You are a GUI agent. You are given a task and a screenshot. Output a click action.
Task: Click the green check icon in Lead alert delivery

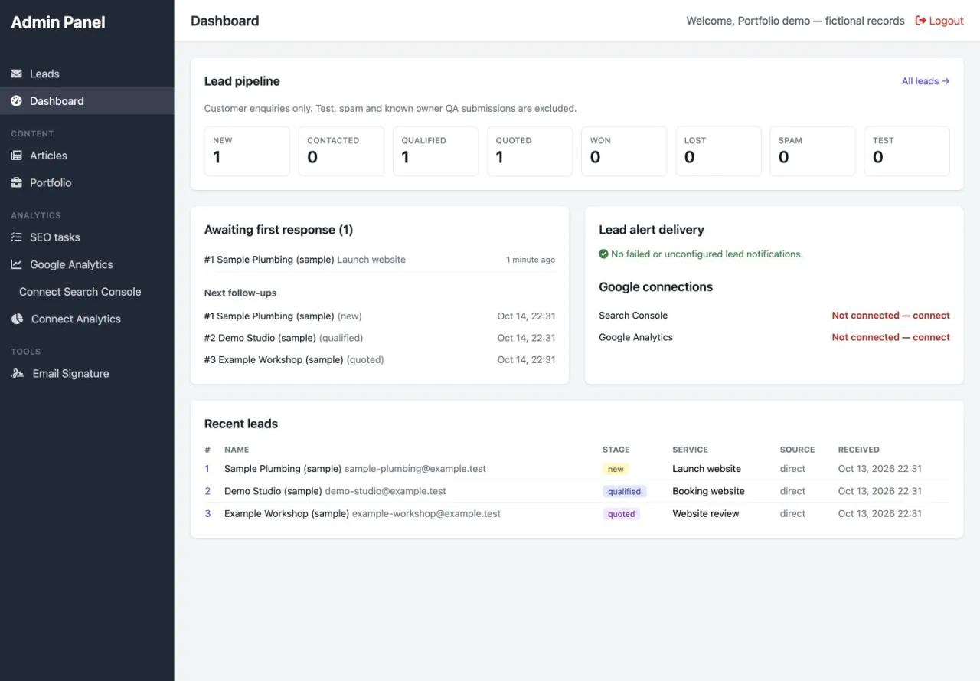pyautogui.click(x=603, y=254)
